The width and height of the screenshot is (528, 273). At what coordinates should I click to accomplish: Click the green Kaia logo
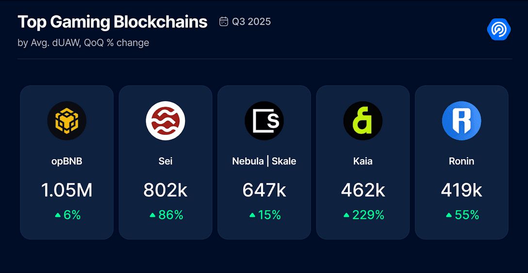363,121
